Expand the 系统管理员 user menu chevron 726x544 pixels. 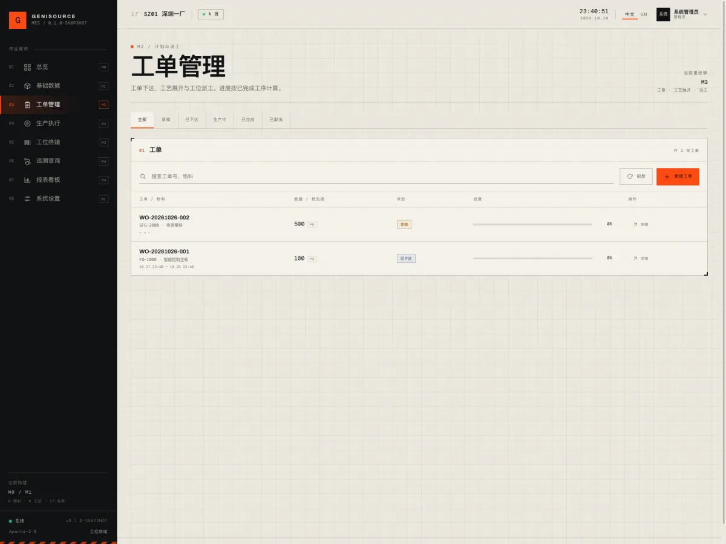point(705,15)
